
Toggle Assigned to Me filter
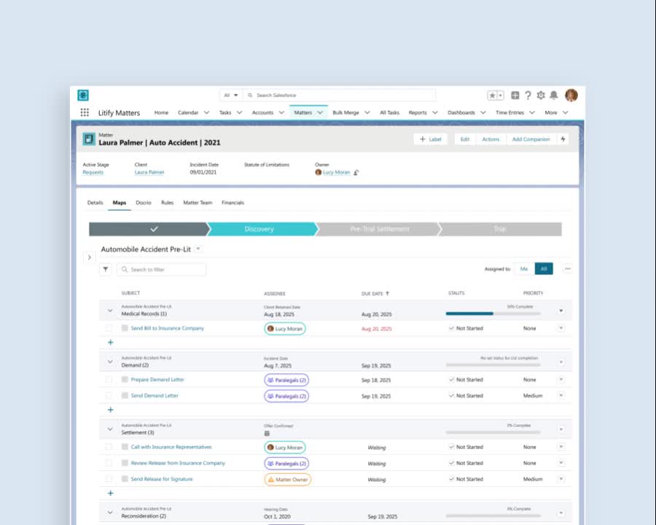tap(524, 269)
